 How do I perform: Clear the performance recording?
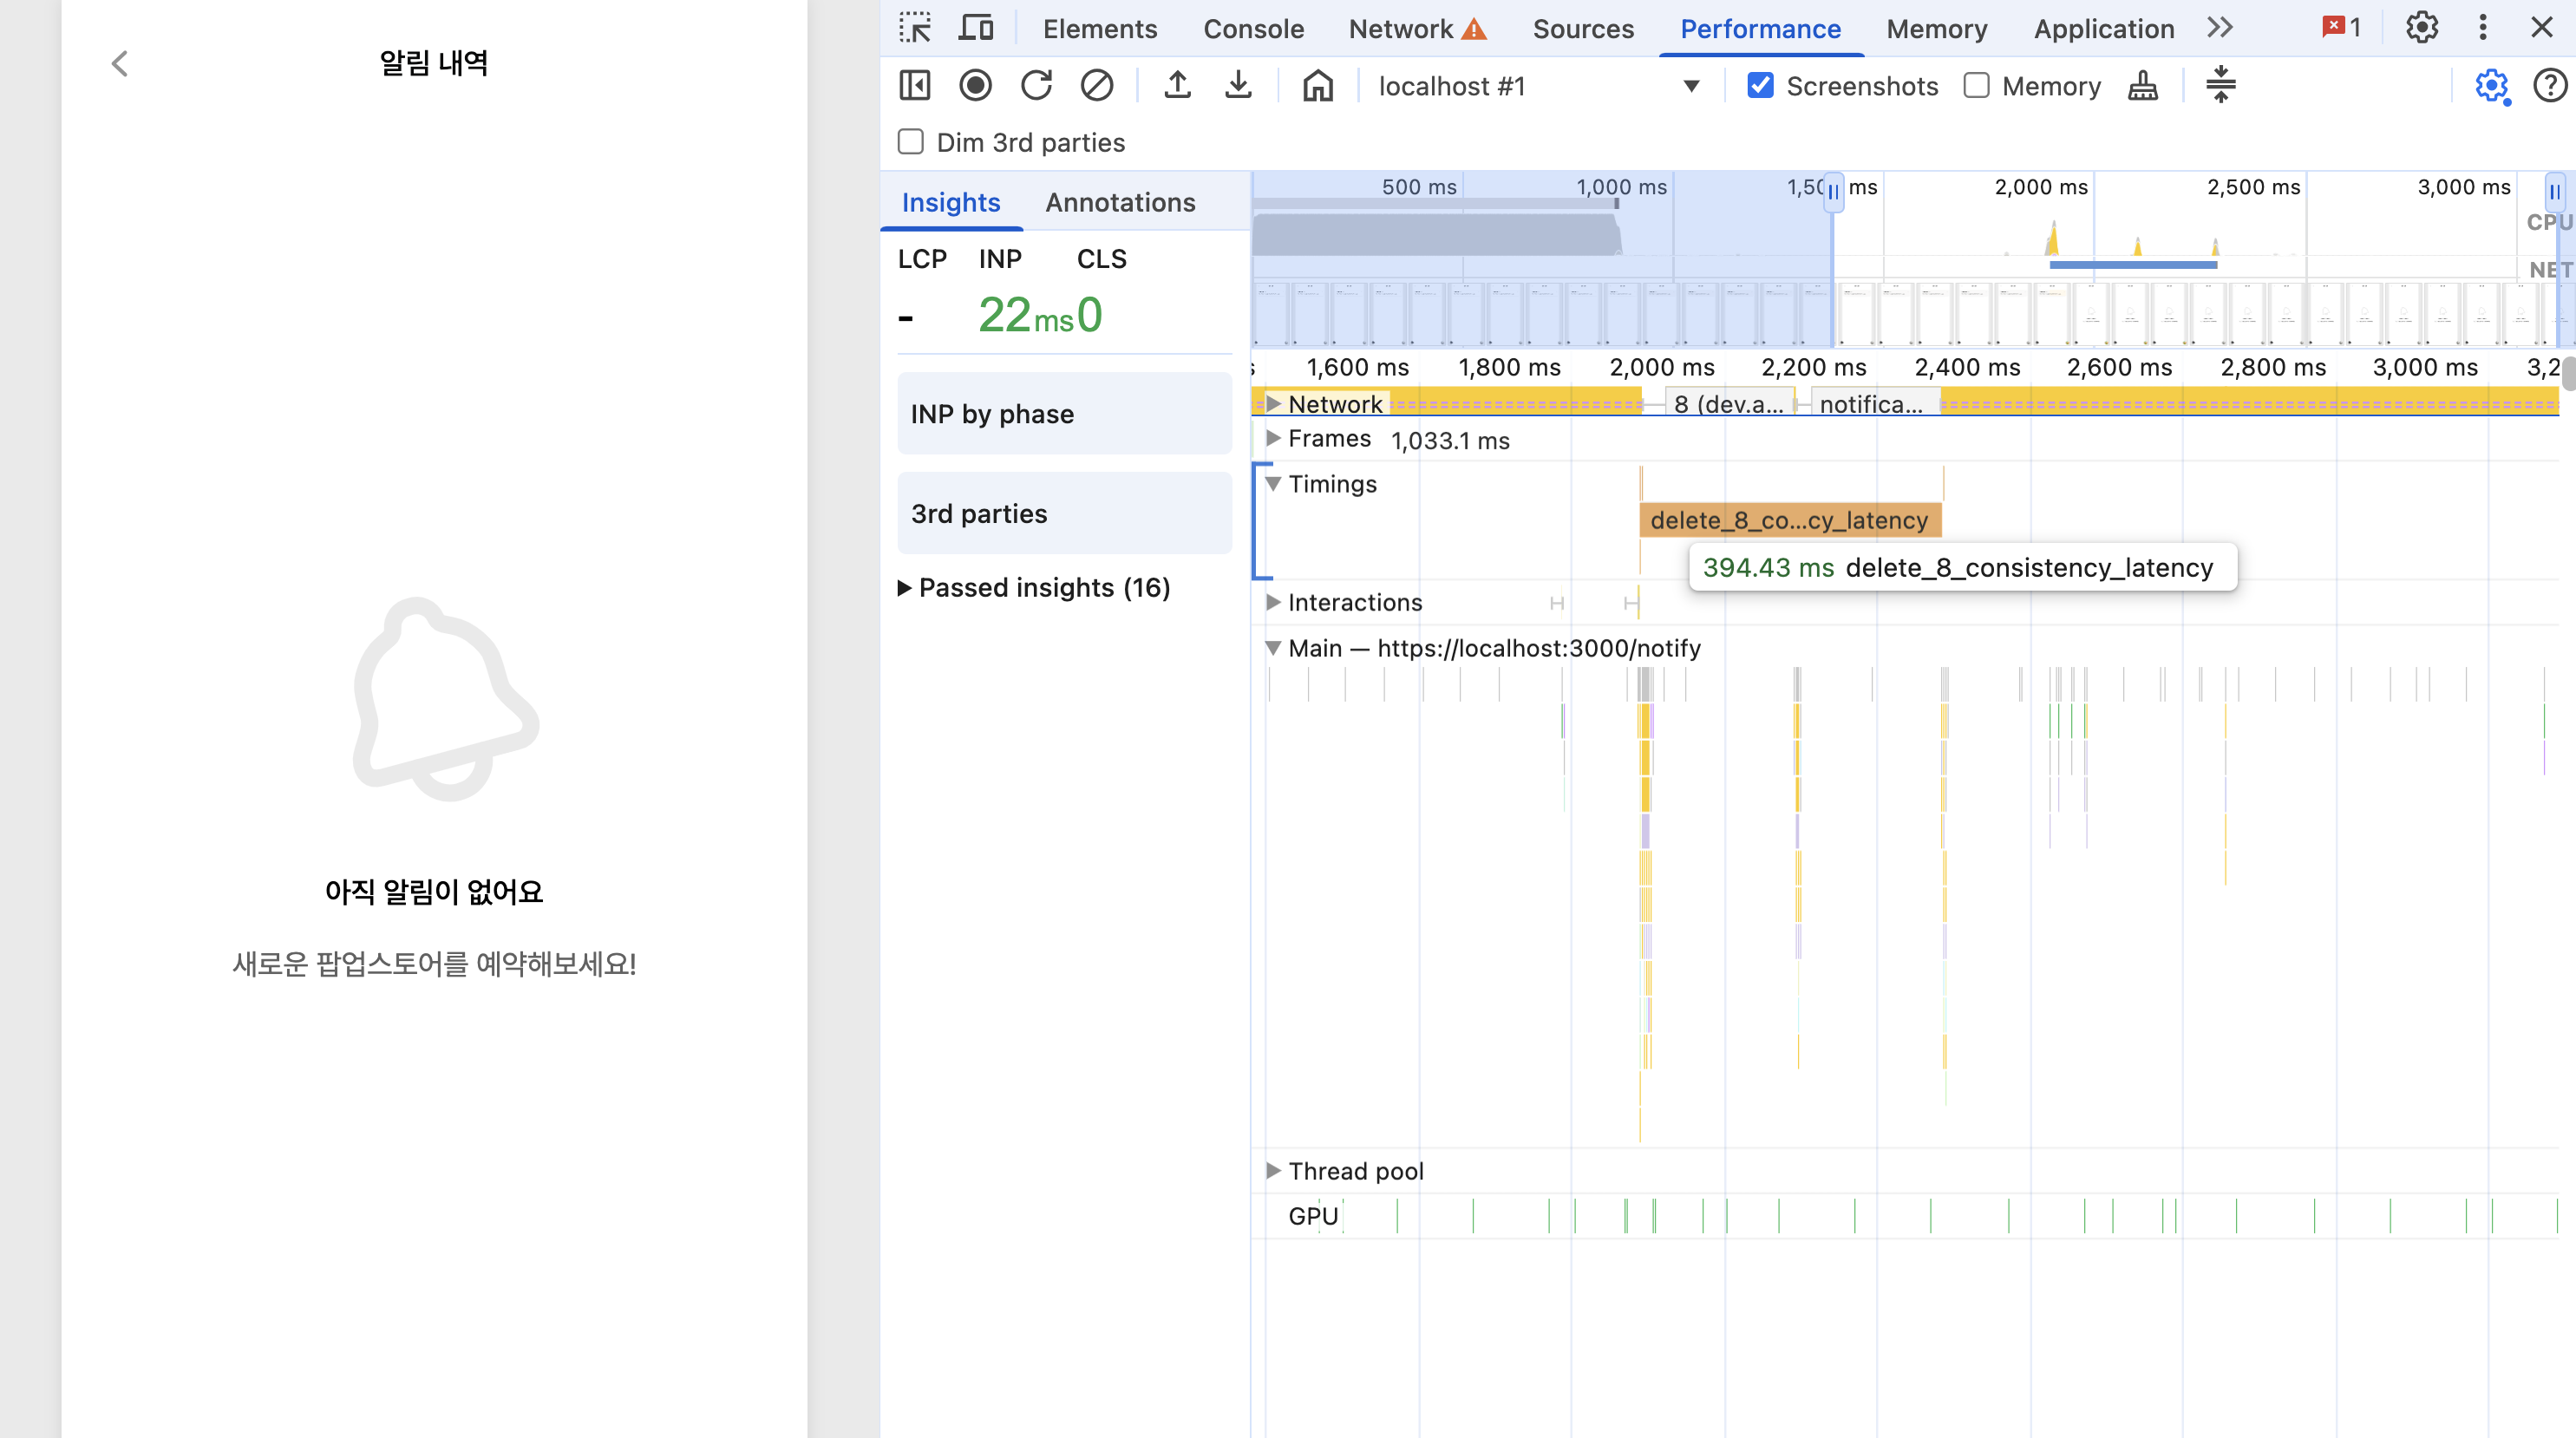(1096, 86)
